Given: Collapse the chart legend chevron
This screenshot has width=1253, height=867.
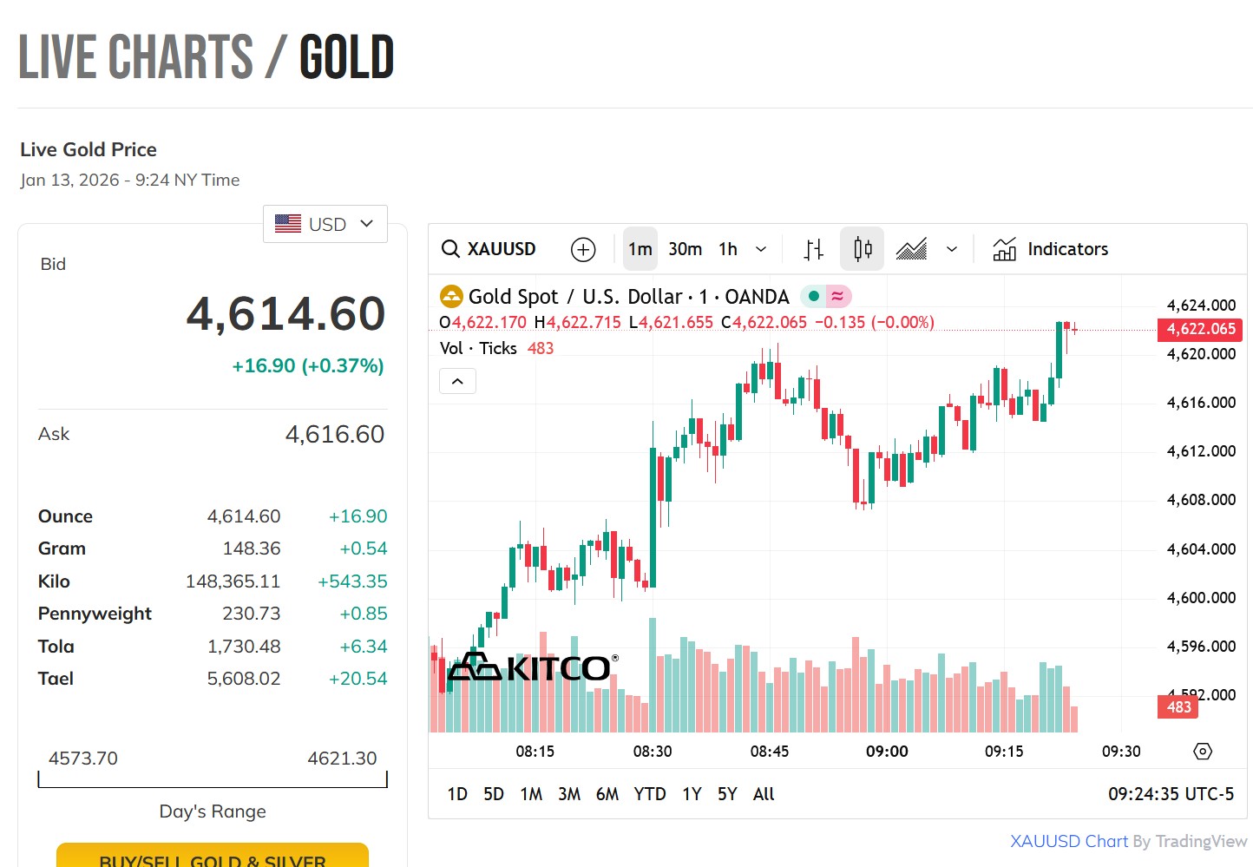Looking at the screenshot, I should click(x=457, y=381).
